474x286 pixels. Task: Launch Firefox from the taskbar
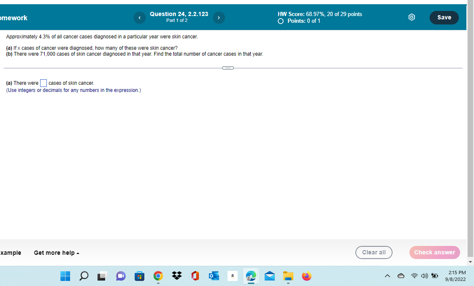point(306,276)
